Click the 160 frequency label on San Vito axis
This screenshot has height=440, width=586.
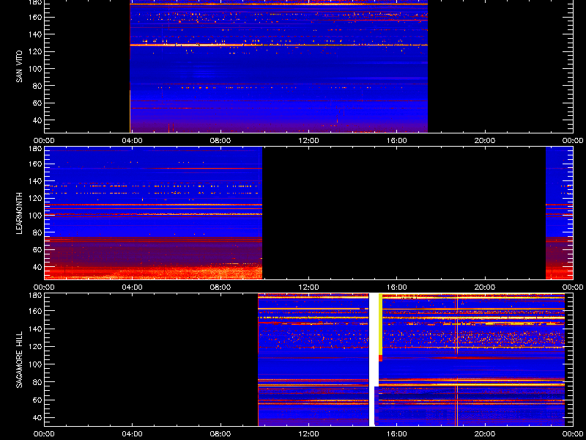click(35, 17)
